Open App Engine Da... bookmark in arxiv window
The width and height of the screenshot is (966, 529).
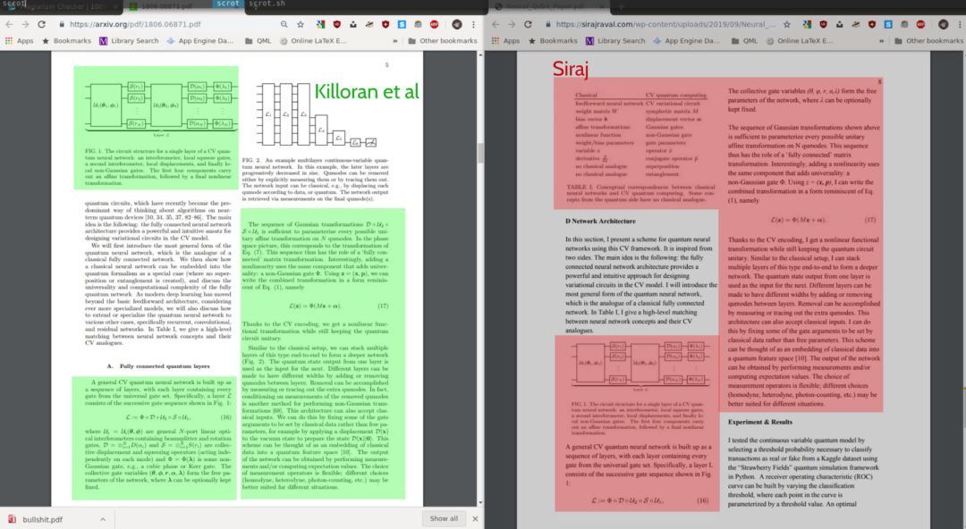click(x=200, y=40)
